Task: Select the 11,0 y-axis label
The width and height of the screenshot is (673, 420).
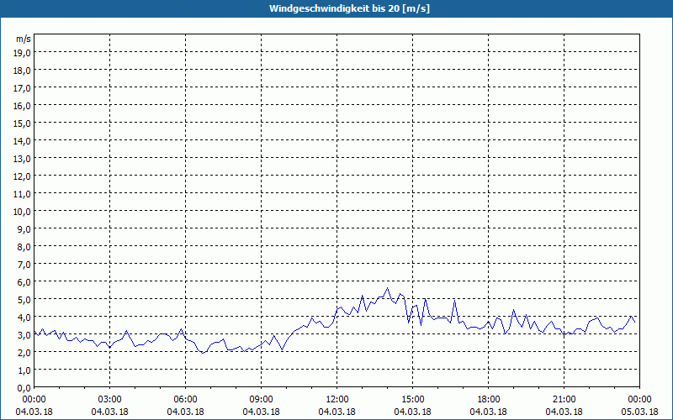Action: point(24,194)
